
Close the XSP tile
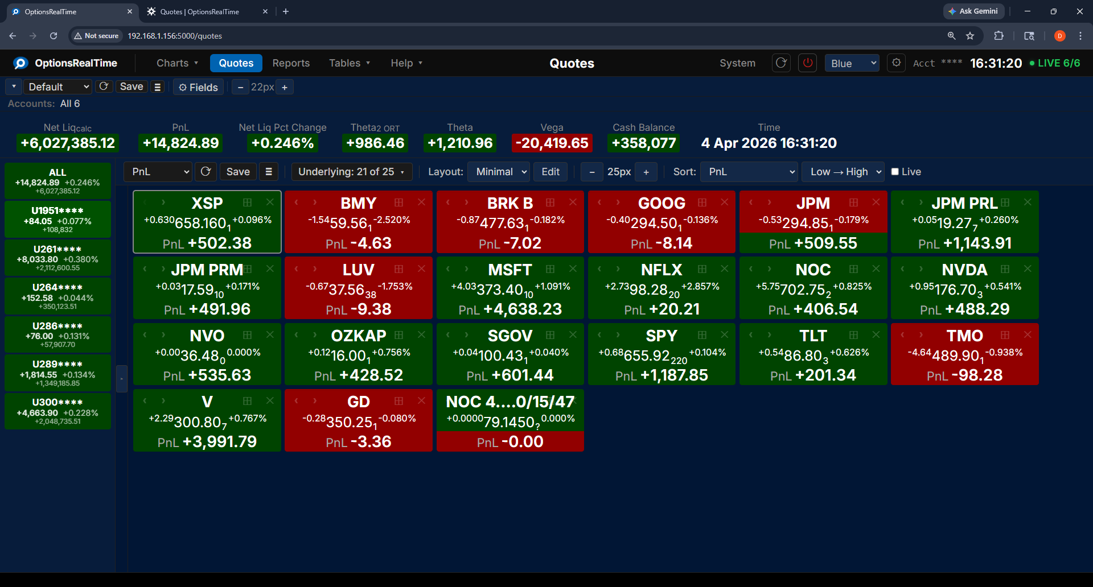pos(270,202)
